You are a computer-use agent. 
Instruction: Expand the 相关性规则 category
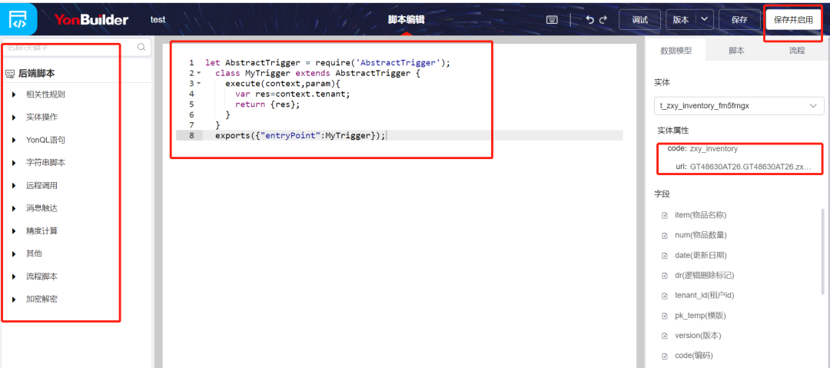pyautogui.click(x=15, y=94)
